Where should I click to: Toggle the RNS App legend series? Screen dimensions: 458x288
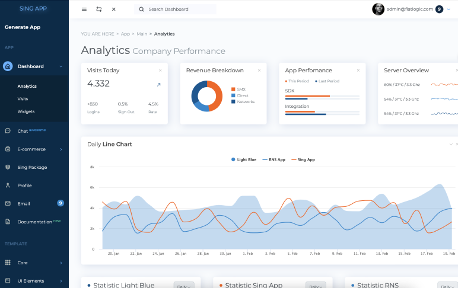point(274,159)
